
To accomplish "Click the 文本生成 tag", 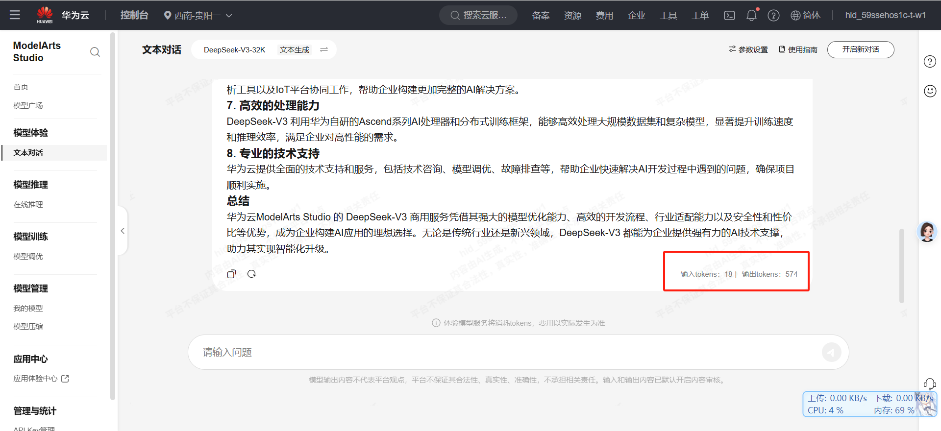I will [x=295, y=49].
